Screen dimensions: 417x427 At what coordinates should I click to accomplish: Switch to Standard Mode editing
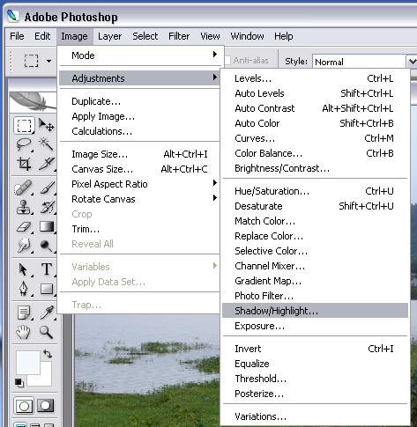24,406
